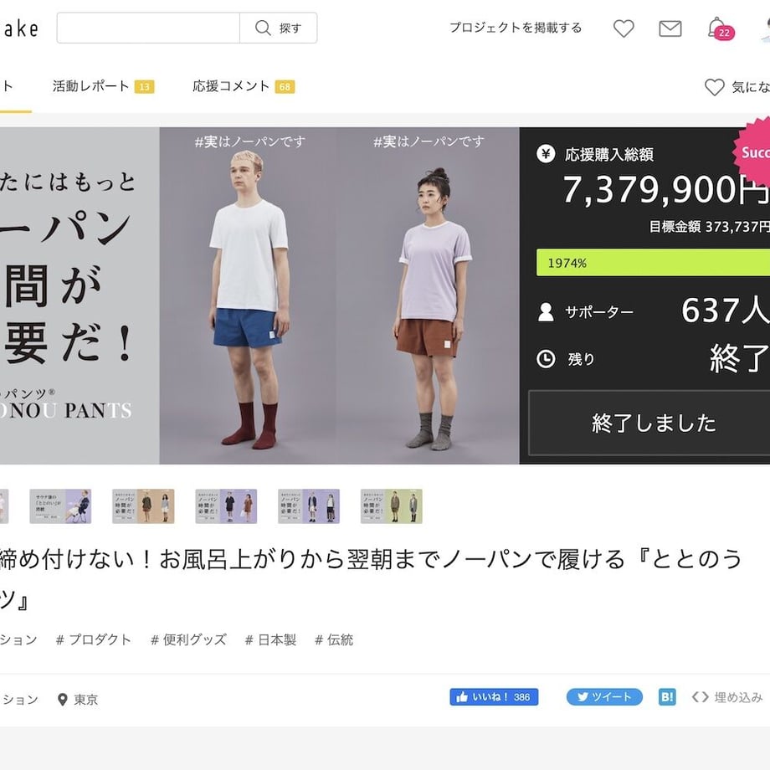The width and height of the screenshot is (770, 770).
Task: Click the supporter person icon
Action: [546, 312]
